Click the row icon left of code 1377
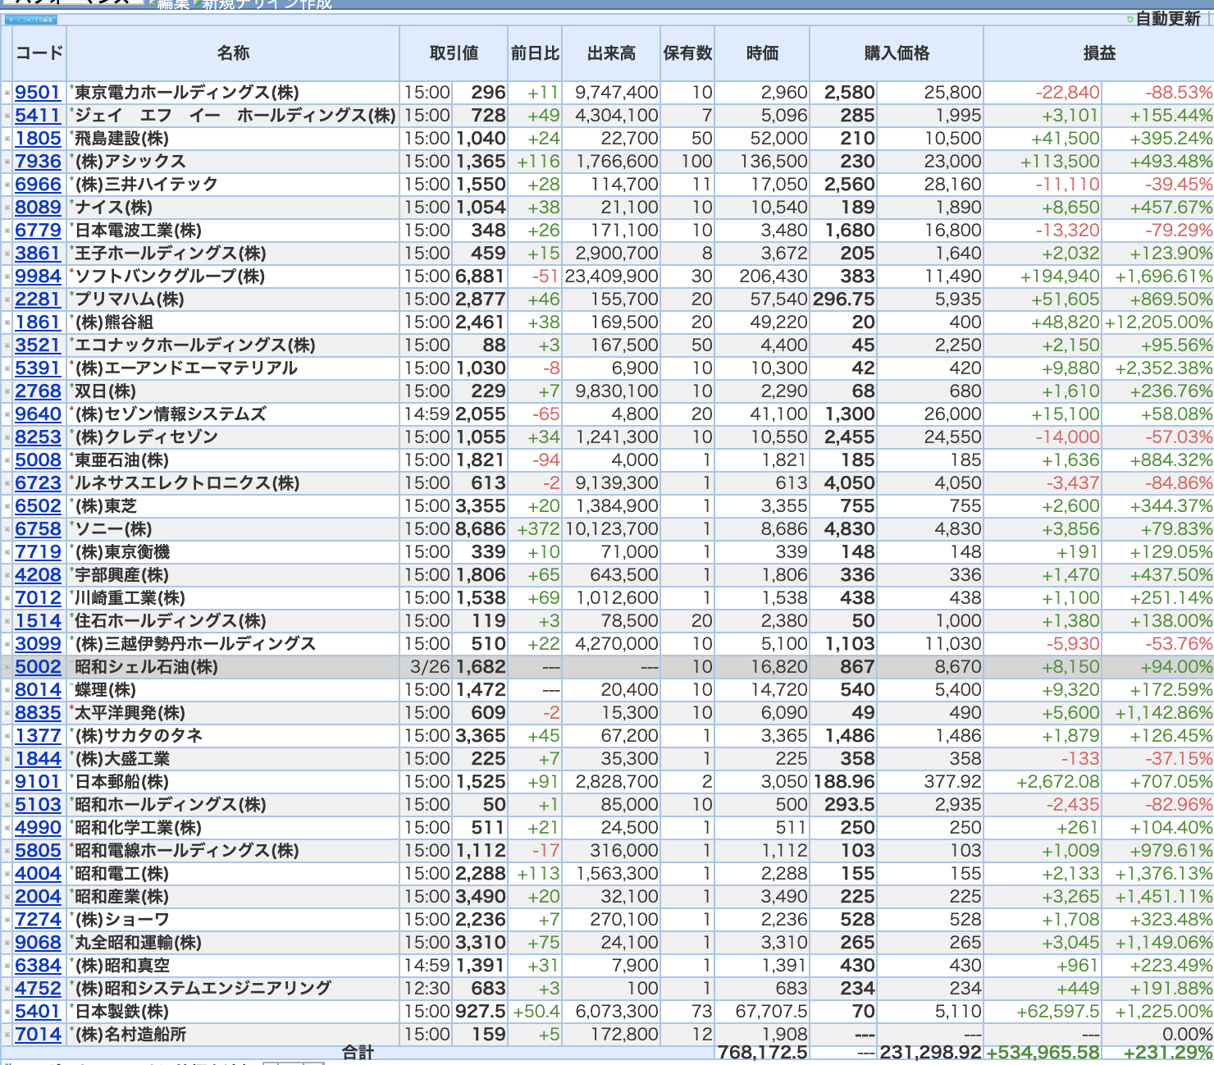Screen dimensions: 1214x1065 pos(7,736)
